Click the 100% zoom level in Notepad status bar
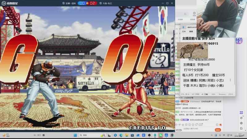The image size is (247, 139). [213, 94]
